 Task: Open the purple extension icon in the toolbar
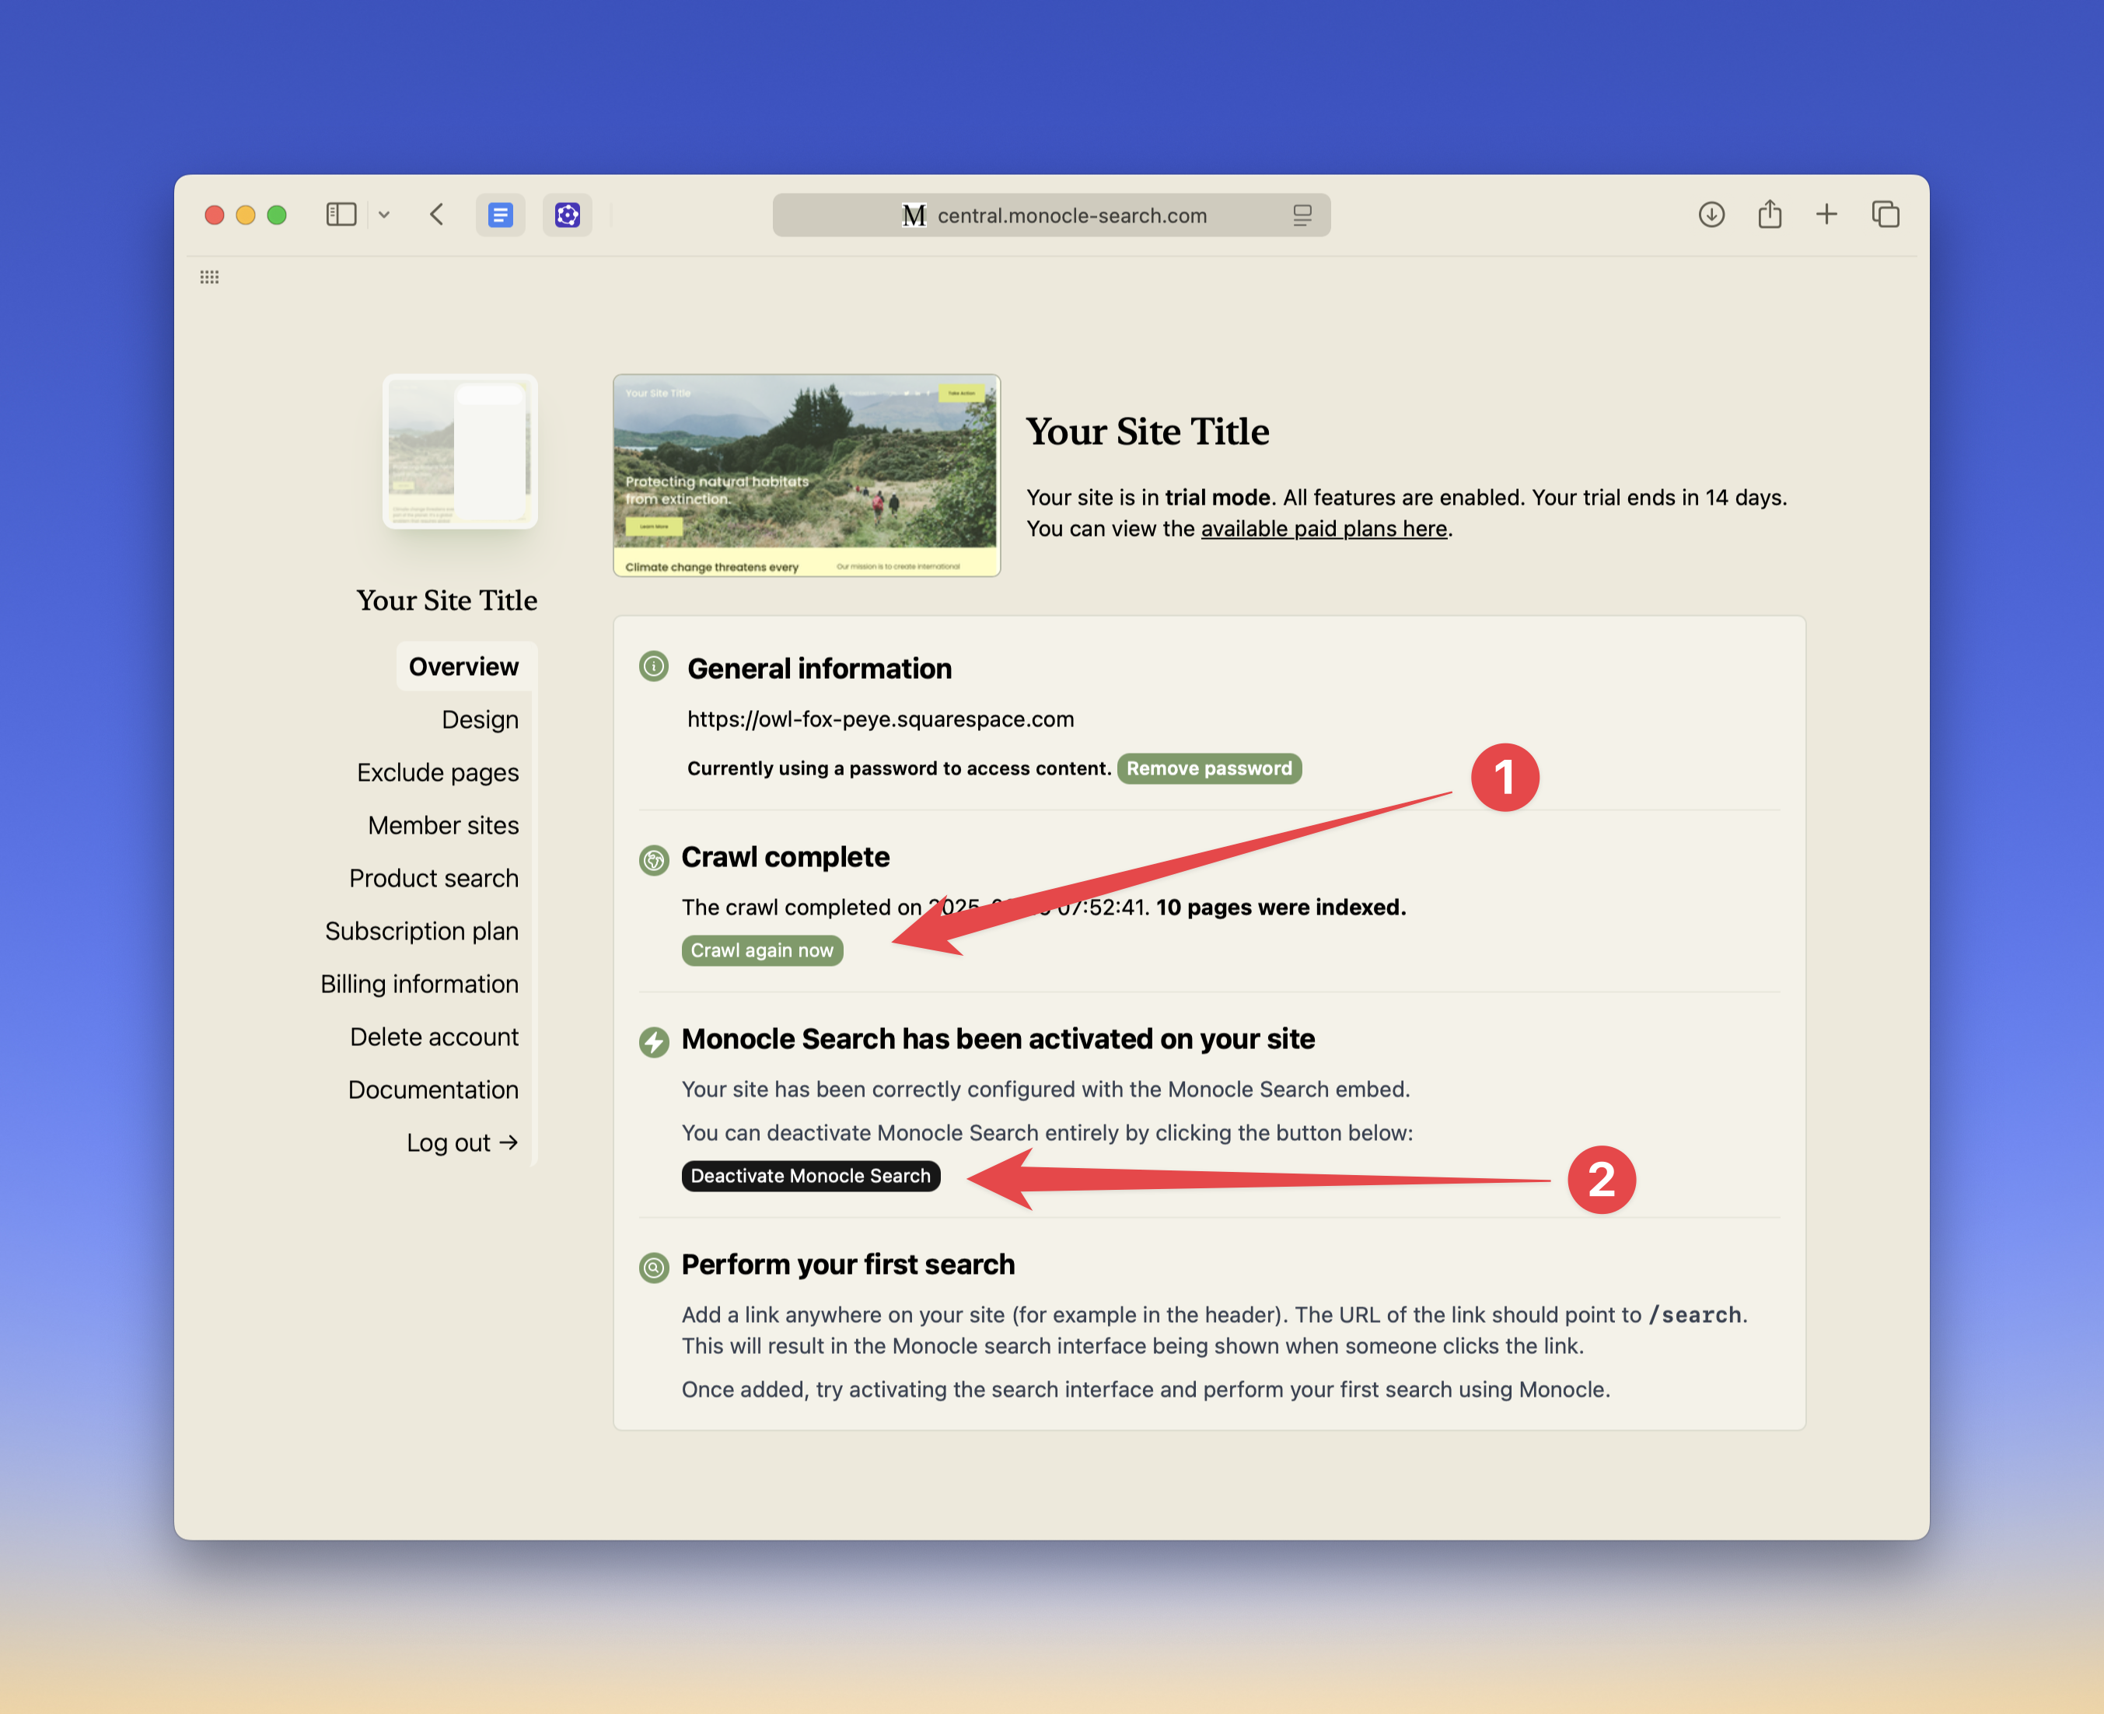tap(568, 215)
